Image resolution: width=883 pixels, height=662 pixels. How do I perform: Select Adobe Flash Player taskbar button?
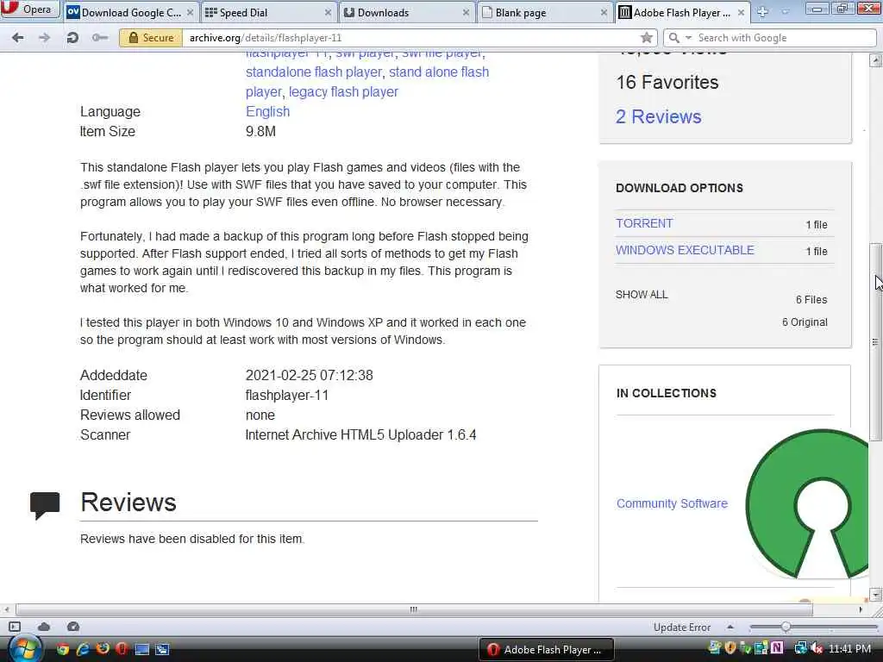(546, 650)
